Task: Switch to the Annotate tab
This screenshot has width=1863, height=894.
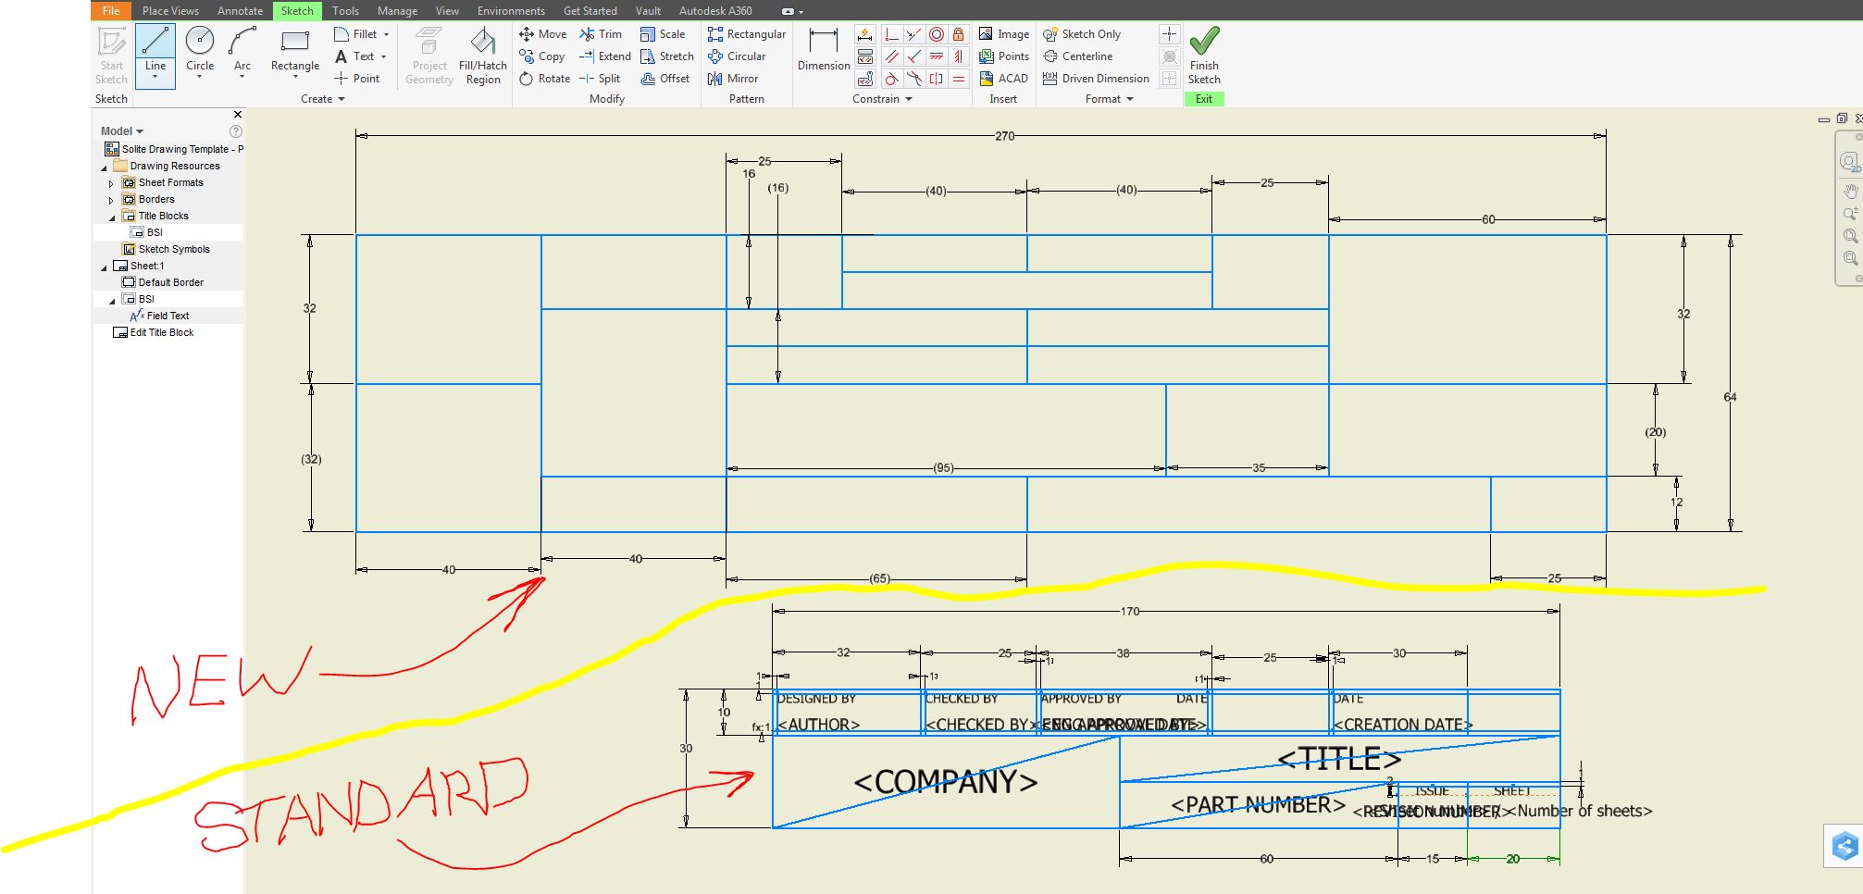Action: [x=240, y=10]
